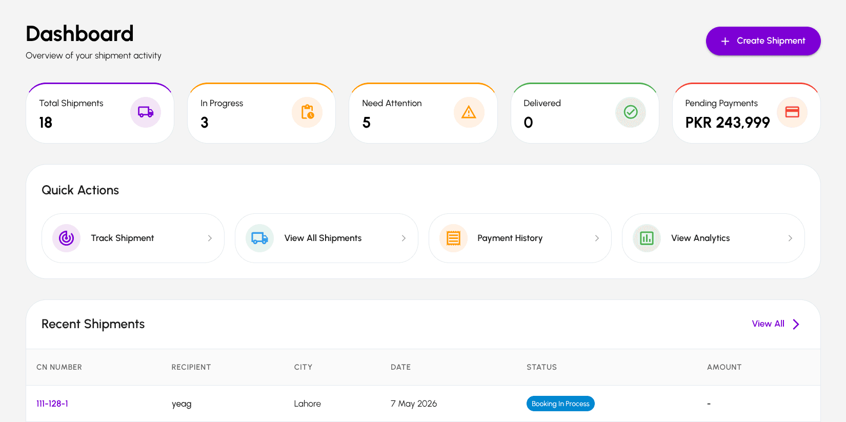Click the CN NUMBER column header
Viewport: 846px width, 422px height.
point(59,367)
